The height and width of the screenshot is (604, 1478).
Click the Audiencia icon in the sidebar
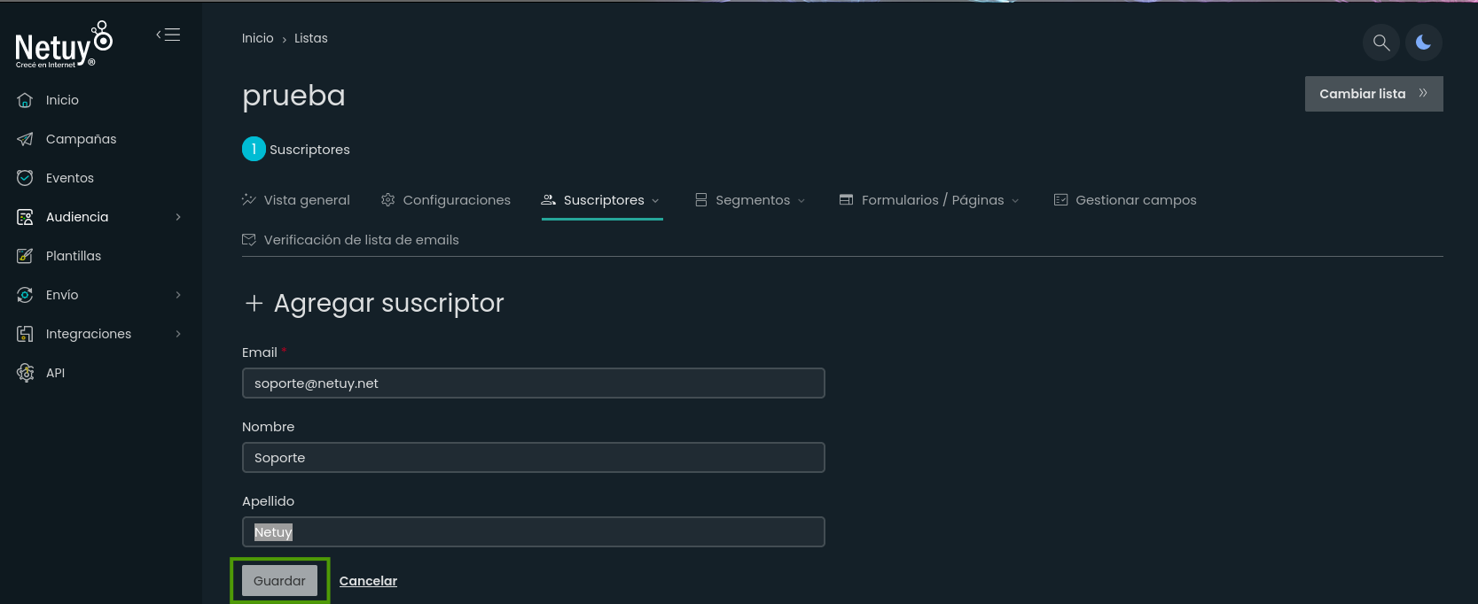[x=25, y=217]
